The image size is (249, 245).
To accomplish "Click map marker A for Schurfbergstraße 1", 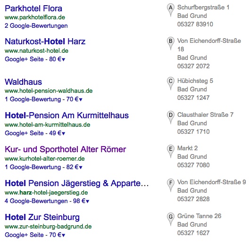I will pos(171,9).
